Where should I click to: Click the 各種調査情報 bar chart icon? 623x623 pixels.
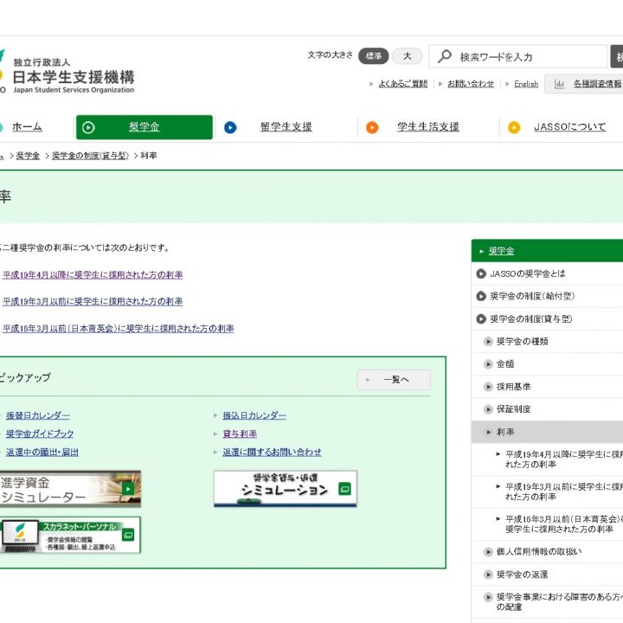(560, 84)
